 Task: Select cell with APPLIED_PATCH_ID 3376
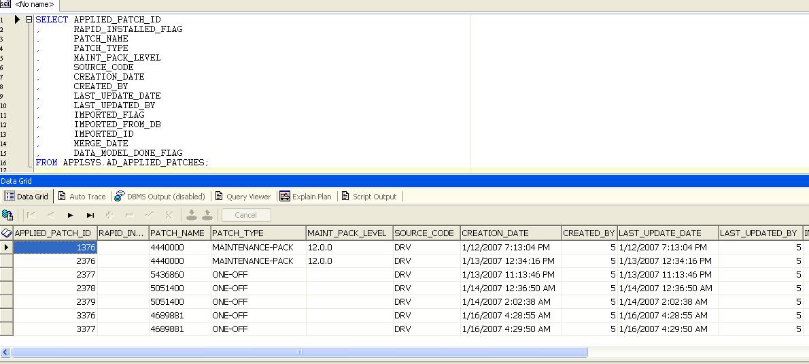pyautogui.click(x=55, y=315)
